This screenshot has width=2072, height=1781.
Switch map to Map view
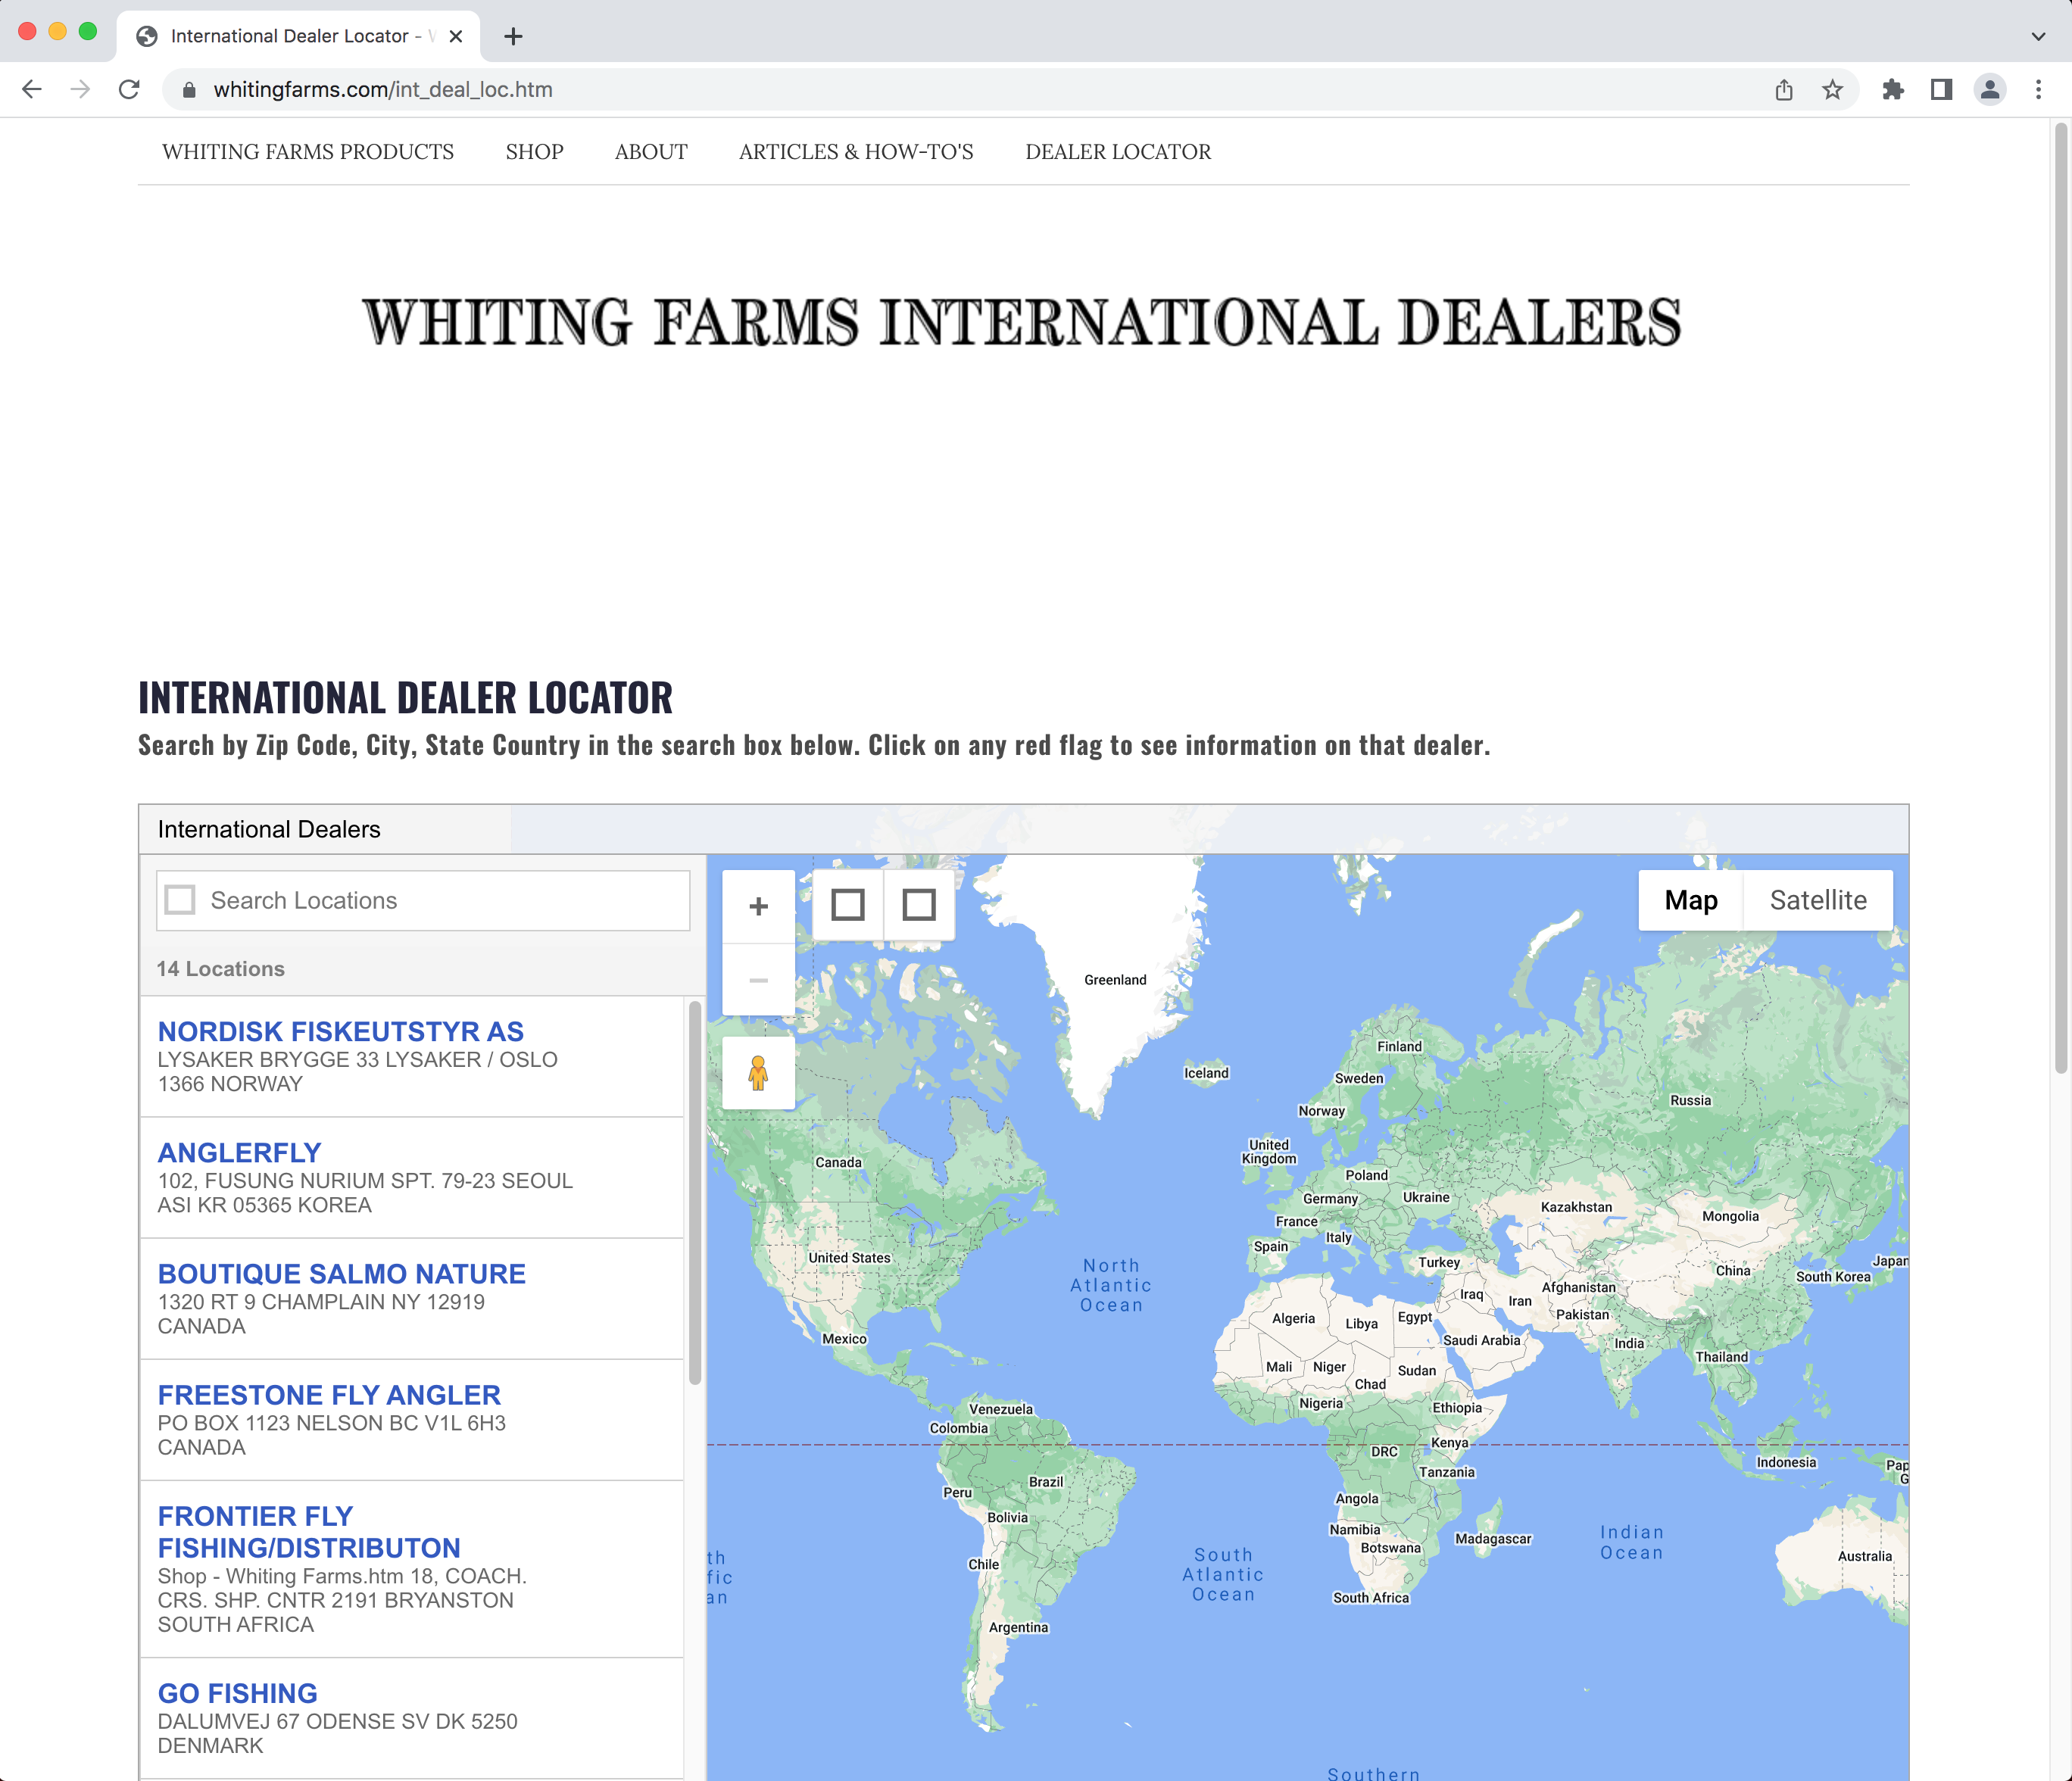point(1691,900)
